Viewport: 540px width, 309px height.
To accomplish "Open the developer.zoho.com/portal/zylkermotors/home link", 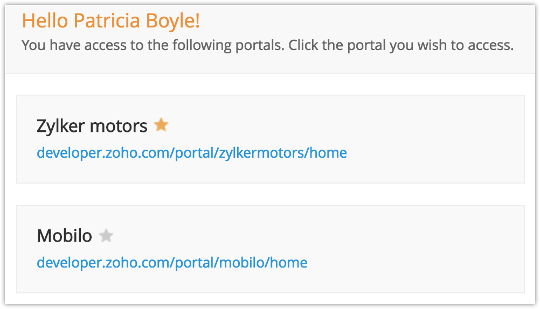I will coord(191,153).
